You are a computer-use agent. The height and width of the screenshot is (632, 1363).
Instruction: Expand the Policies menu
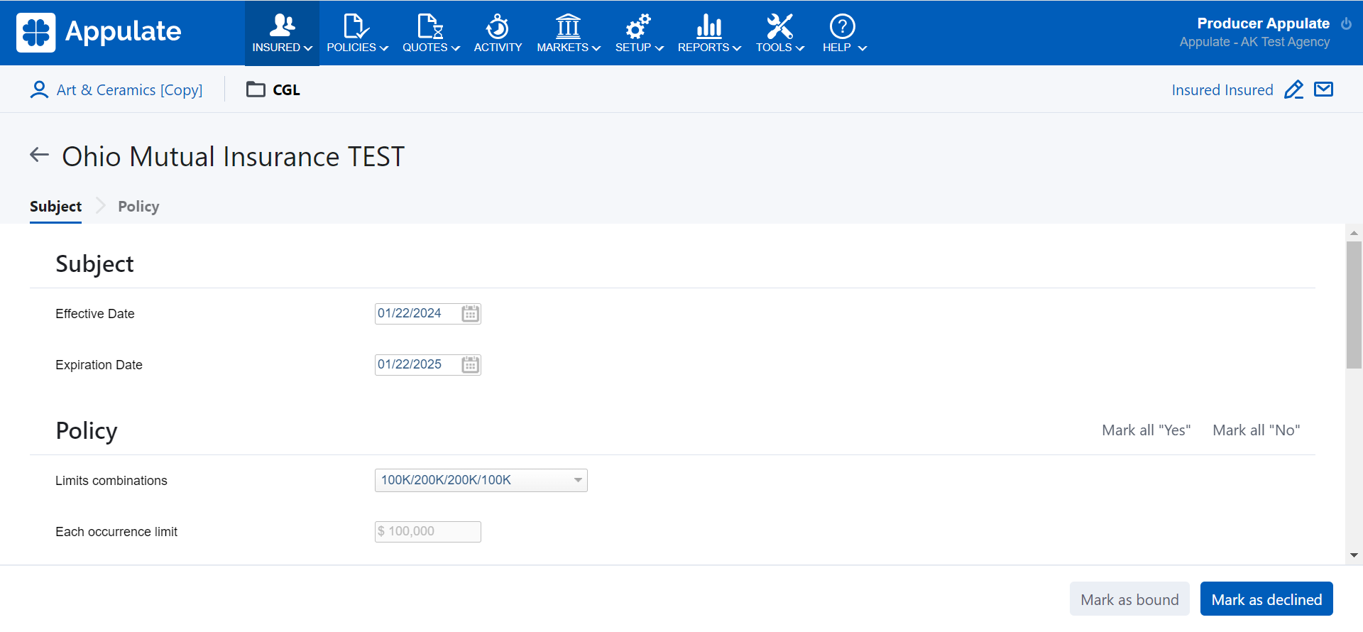pos(357,33)
